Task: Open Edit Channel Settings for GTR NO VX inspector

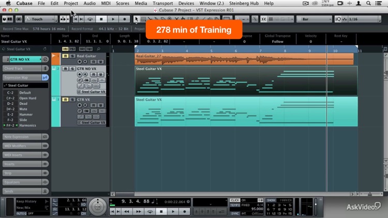Action: 46,59
